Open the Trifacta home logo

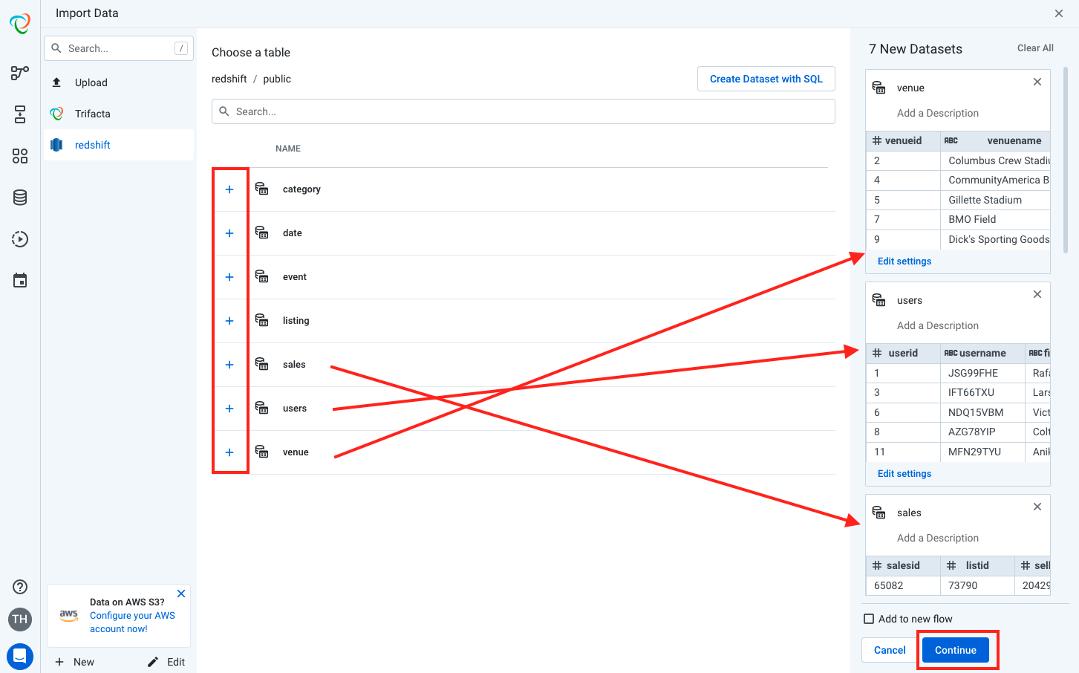19,23
